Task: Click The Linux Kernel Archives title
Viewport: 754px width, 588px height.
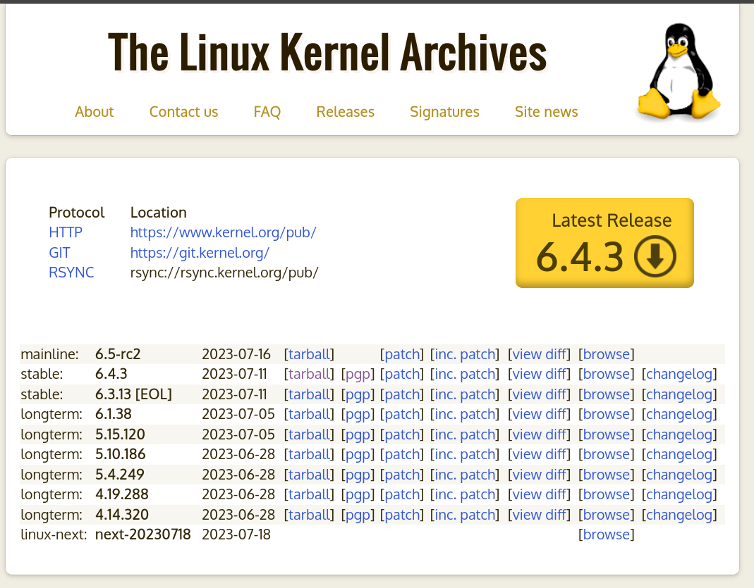Action: coord(327,52)
